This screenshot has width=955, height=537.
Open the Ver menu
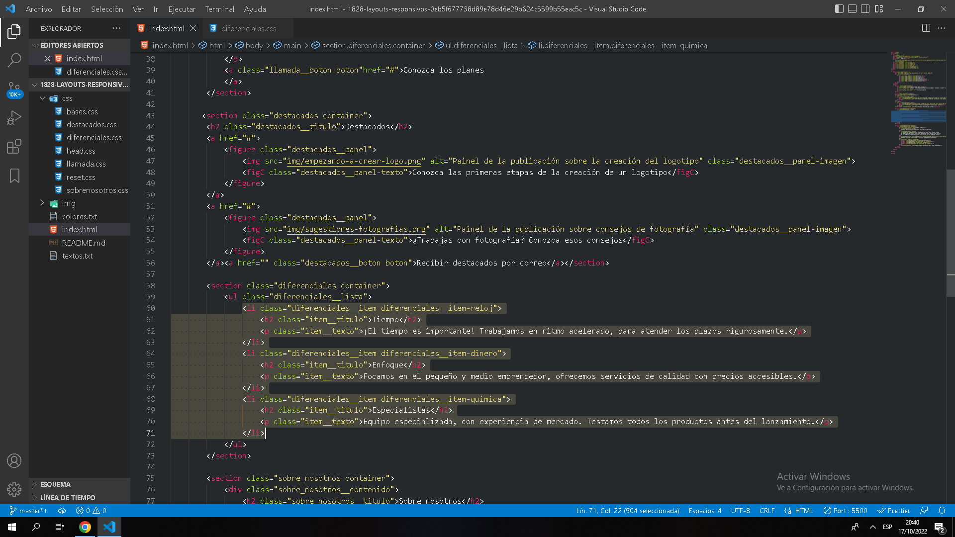coord(138,9)
